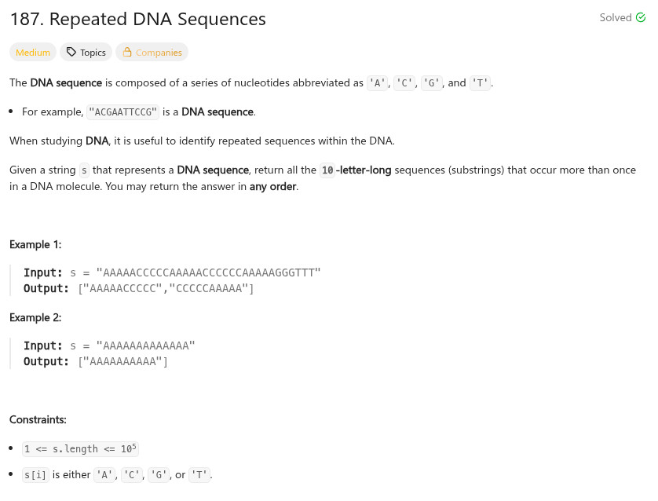Click the green Solved checkmark icon

[639, 18]
